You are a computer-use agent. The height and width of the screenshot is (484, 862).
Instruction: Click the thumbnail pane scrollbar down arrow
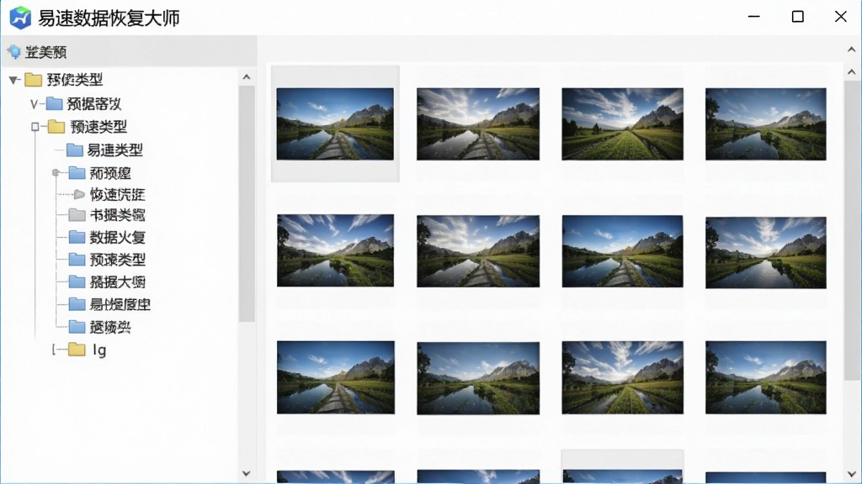(x=852, y=474)
